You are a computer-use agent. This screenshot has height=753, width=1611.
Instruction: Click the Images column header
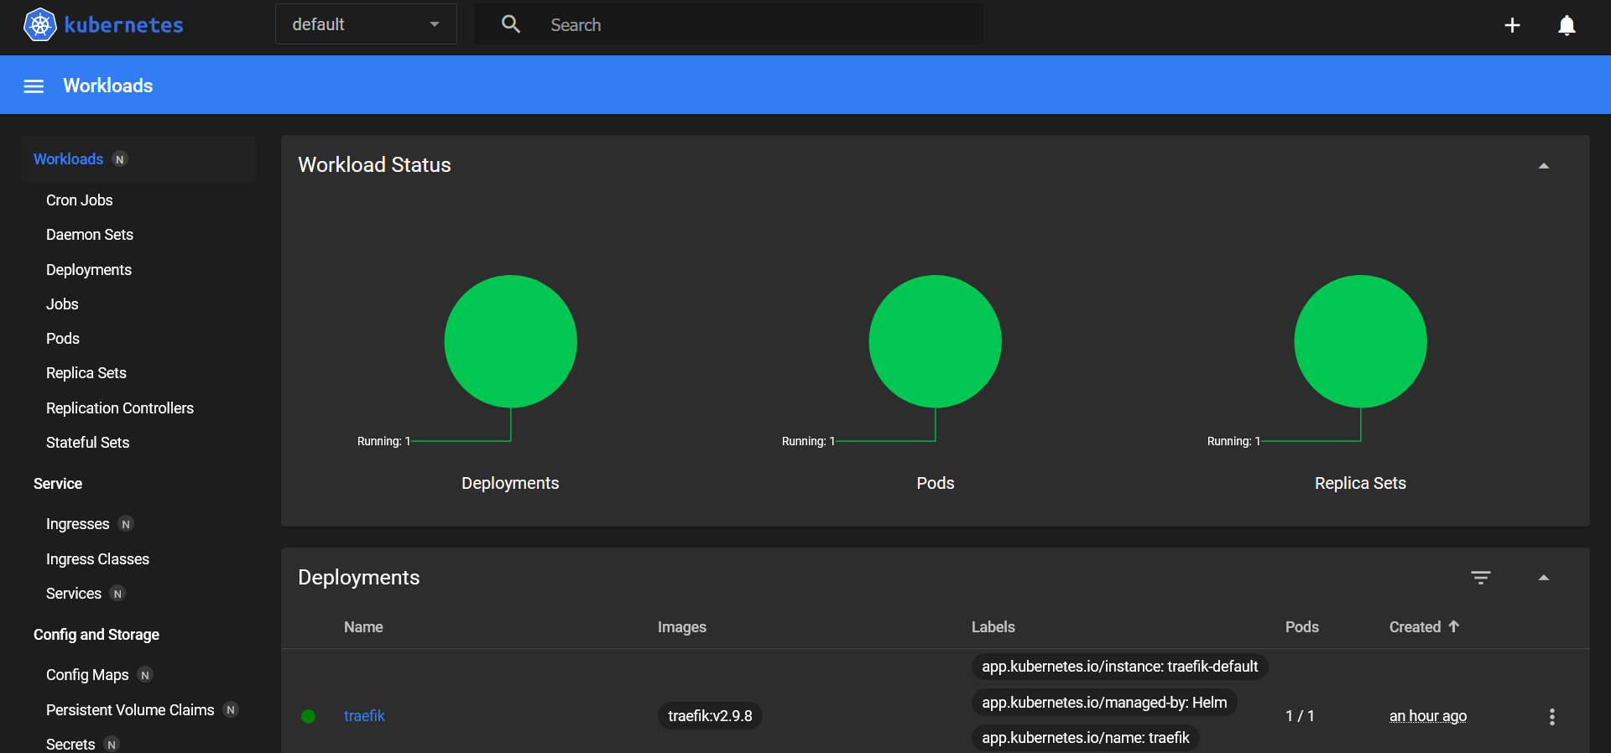pyautogui.click(x=682, y=627)
